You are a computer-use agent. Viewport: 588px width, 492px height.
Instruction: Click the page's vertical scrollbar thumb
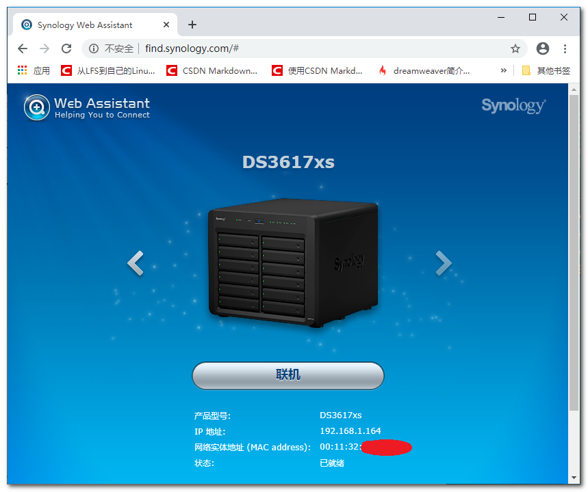click(574, 253)
